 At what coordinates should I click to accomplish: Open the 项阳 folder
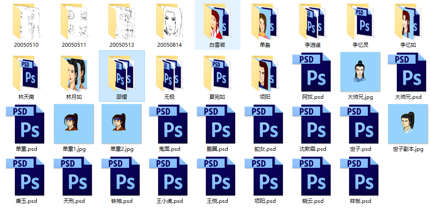click(265, 73)
